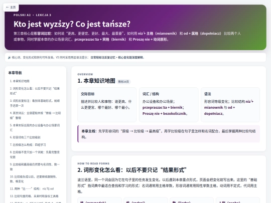271x203 pixels.
Task: Click przepraszać za + biernik text in card
Action: (163, 108)
